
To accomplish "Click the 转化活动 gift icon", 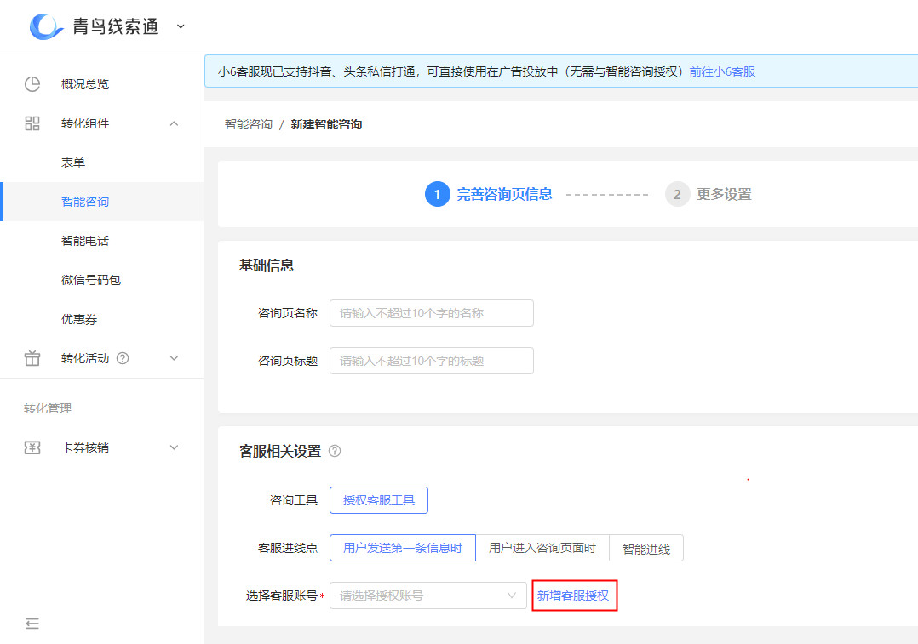I will pyautogui.click(x=32, y=358).
